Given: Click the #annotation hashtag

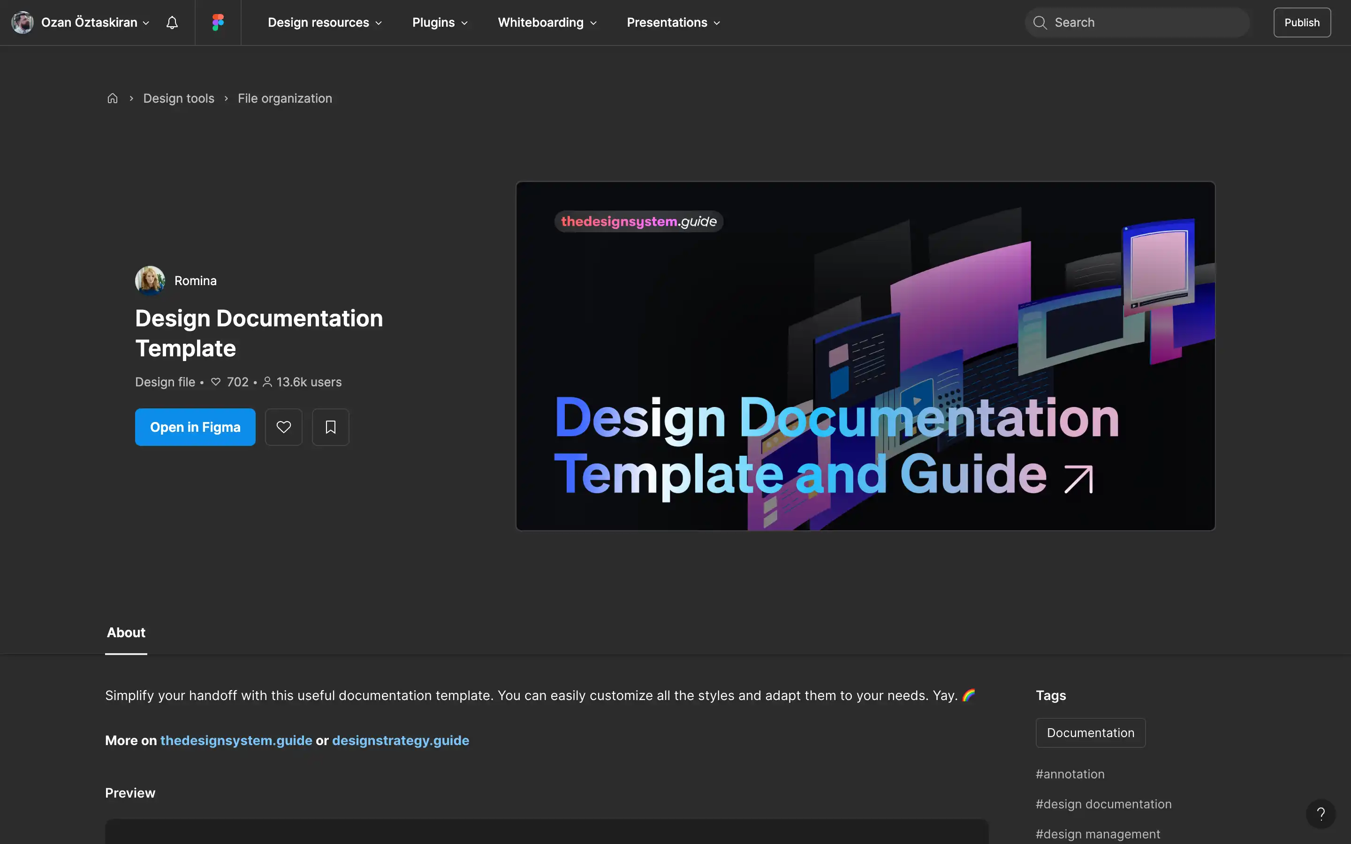Looking at the screenshot, I should 1070,774.
